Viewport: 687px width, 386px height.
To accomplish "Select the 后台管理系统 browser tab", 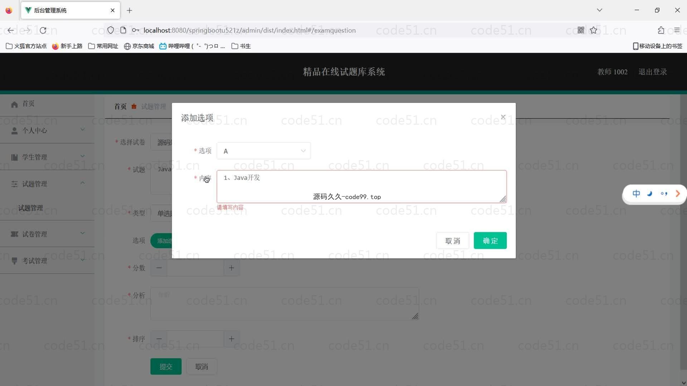I will click(70, 10).
